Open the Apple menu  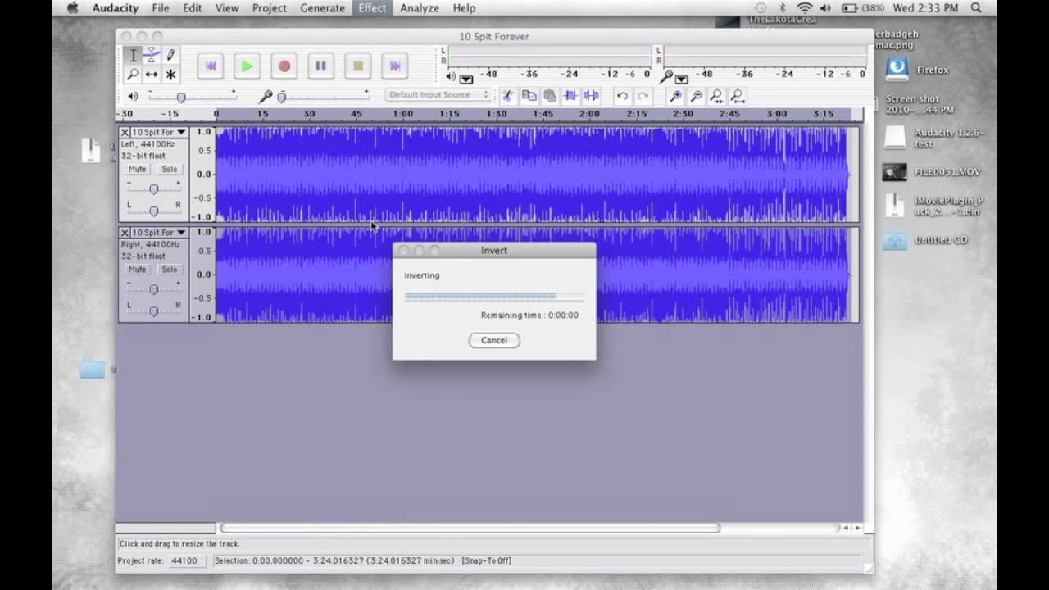tap(71, 8)
